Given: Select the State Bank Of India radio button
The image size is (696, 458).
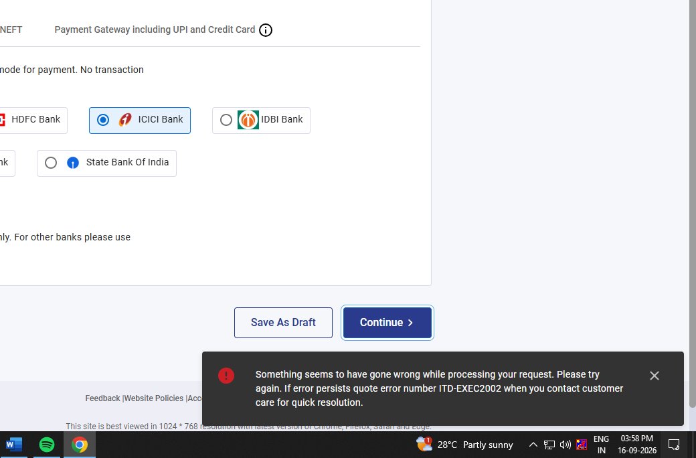Looking at the screenshot, I should pyautogui.click(x=51, y=163).
